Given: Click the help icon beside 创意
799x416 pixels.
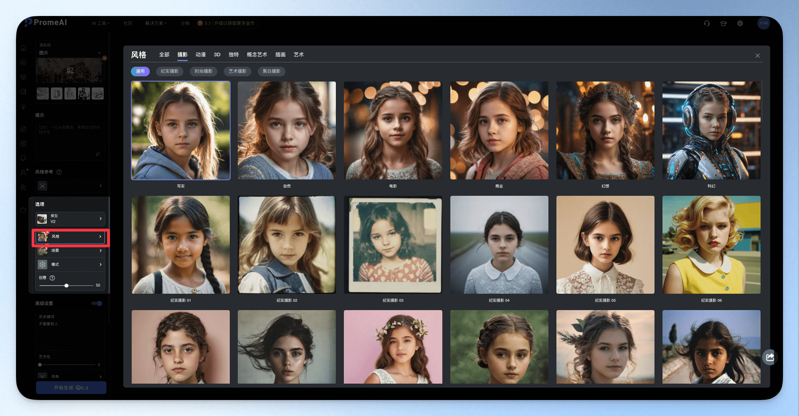Looking at the screenshot, I should [52, 278].
